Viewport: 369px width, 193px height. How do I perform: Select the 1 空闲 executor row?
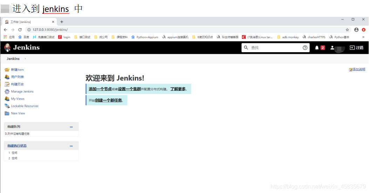tap(41, 153)
